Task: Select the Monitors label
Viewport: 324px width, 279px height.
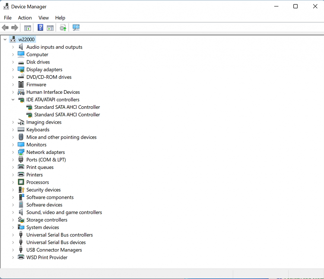Action: 36,145
